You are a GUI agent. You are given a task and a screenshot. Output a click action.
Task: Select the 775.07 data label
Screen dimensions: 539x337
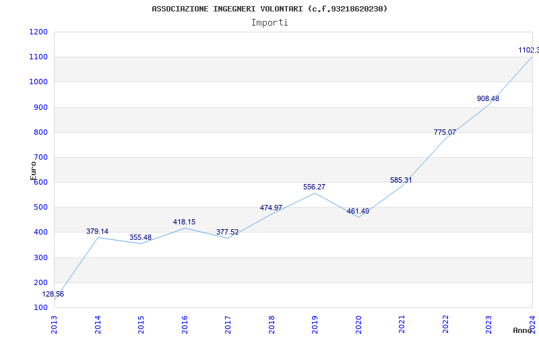click(445, 132)
